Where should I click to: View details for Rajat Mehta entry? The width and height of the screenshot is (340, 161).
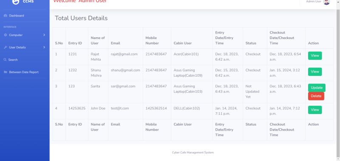[x=315, y=56]
